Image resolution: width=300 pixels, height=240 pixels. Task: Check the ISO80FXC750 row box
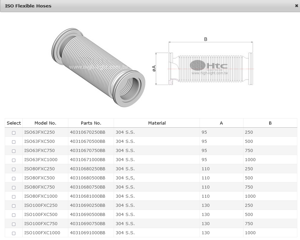[x=14, y=188]
